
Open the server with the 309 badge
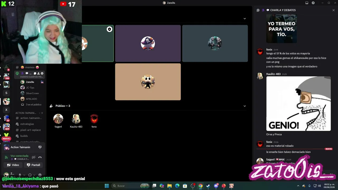(6, 127)
